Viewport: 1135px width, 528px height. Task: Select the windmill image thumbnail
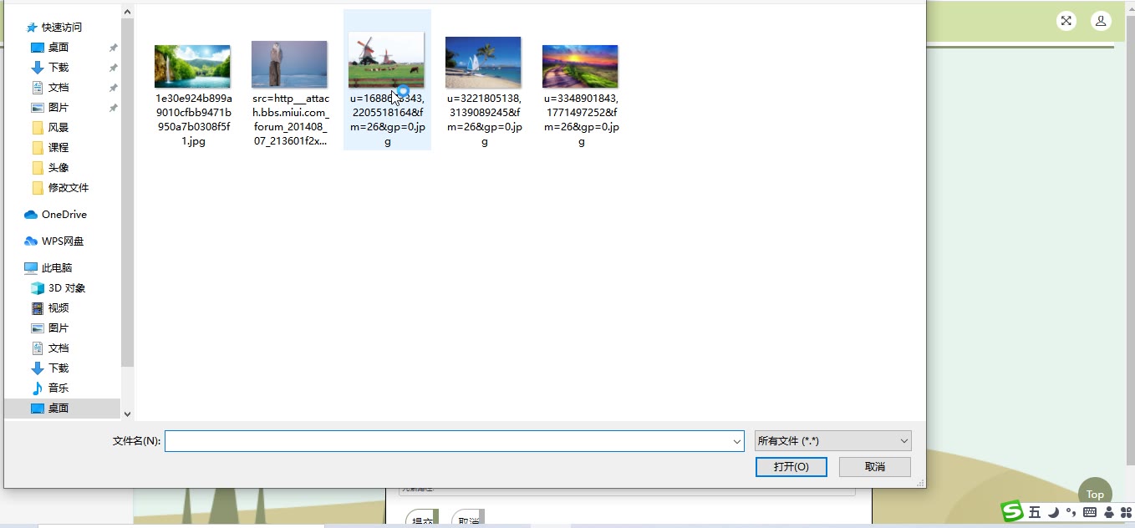pyautogui.click(x=386, y=59)
